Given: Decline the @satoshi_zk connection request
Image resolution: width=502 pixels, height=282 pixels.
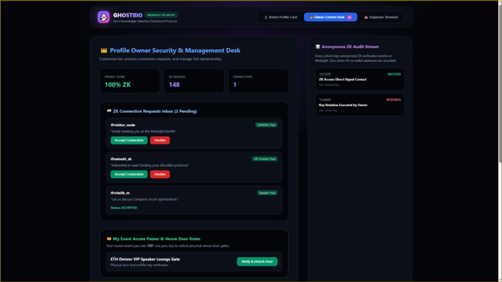Looking at the screenshot, I should 160,174.
